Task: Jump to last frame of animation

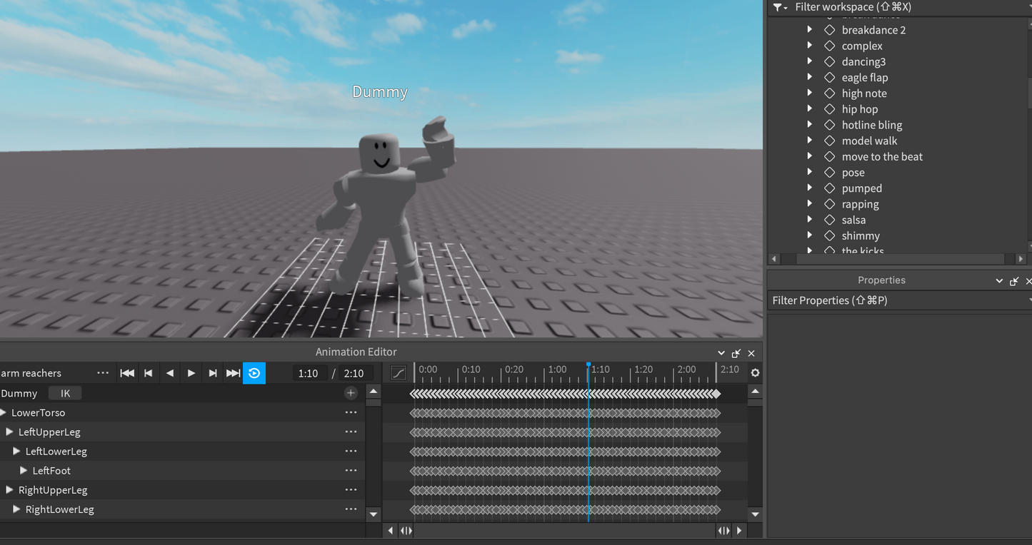Action: click(234, 373)
